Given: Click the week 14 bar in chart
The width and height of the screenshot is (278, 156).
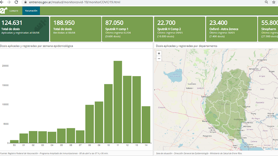Looking at the screenshot, I should point(146,125).
